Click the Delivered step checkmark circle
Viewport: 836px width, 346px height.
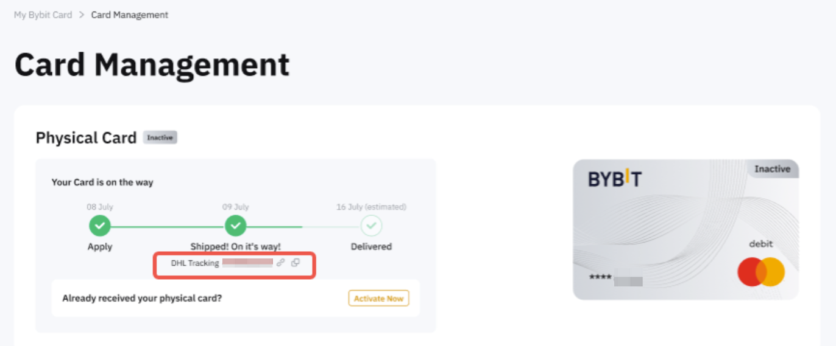tap(371, 226)
